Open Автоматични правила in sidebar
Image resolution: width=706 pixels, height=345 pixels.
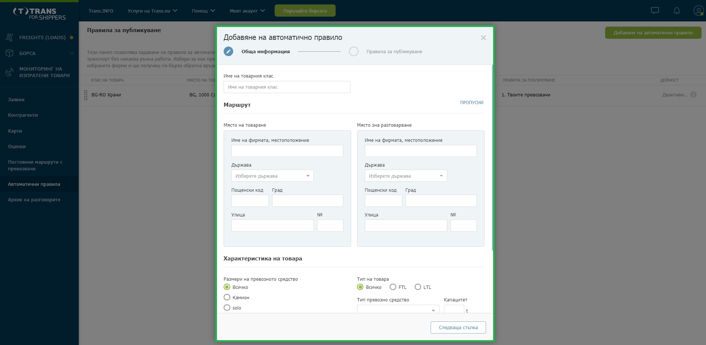click(34, 184)
